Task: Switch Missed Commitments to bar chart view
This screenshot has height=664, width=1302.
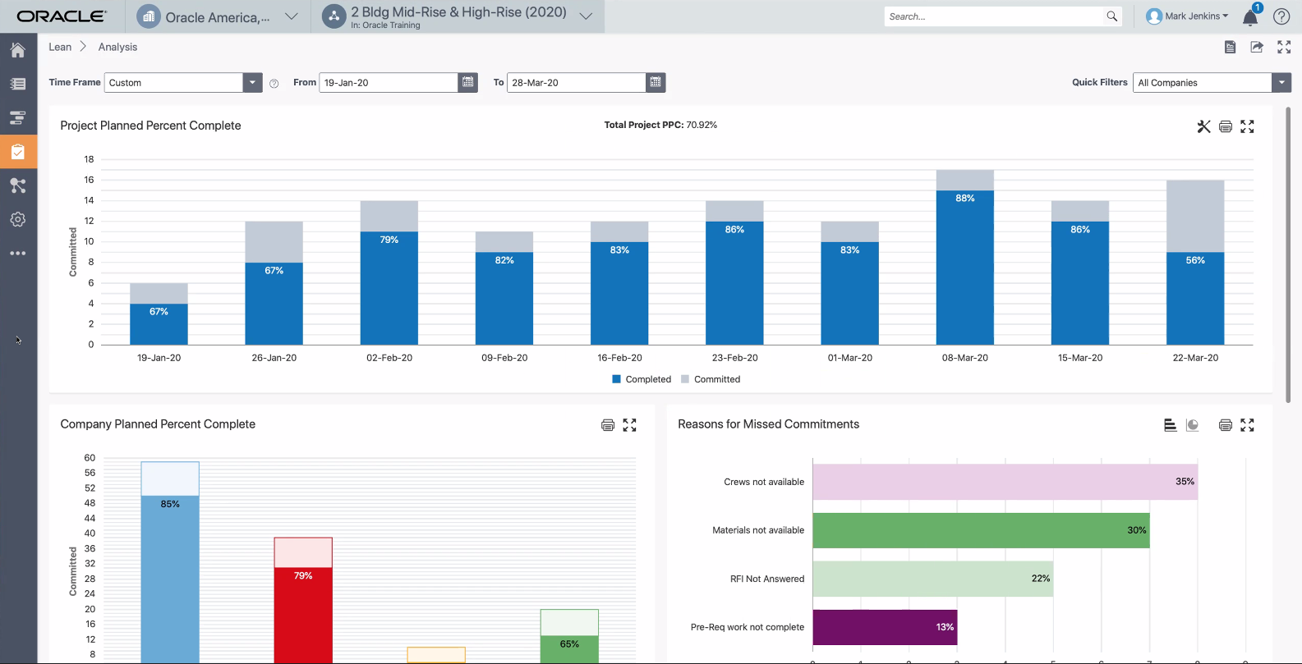Action: pyautogui.click(x=1171, y=425)
